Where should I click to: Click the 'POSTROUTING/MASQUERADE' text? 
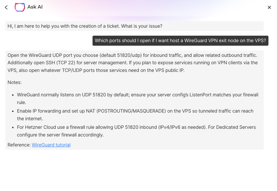tap(131, 111)
